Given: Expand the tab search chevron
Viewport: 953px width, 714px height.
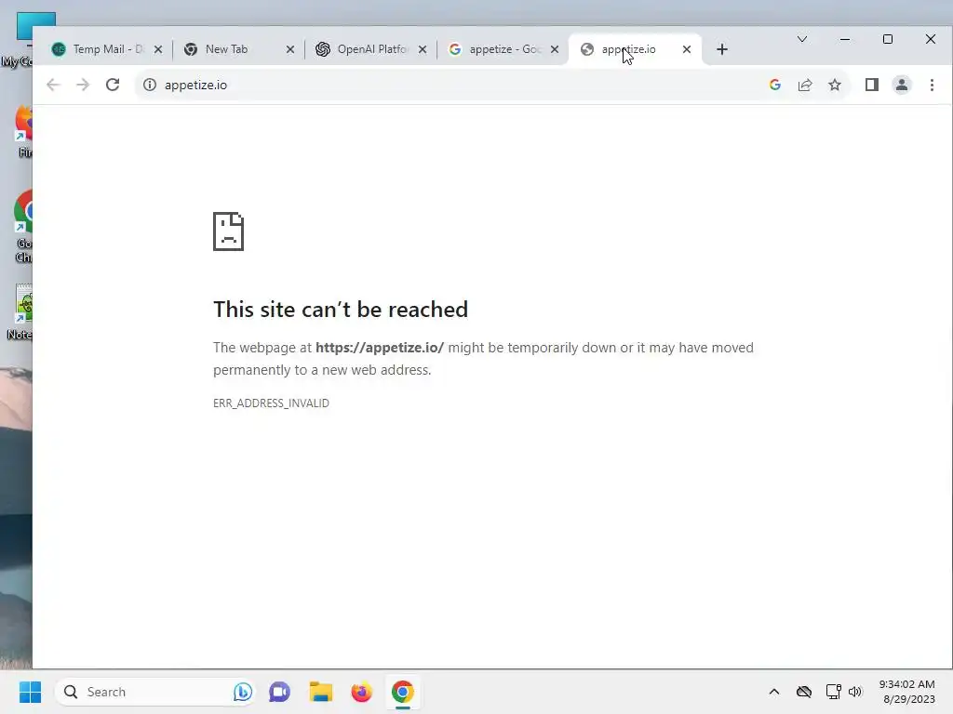Looking at the screenshot, I should pyautogui.click(x=802, y=39).
